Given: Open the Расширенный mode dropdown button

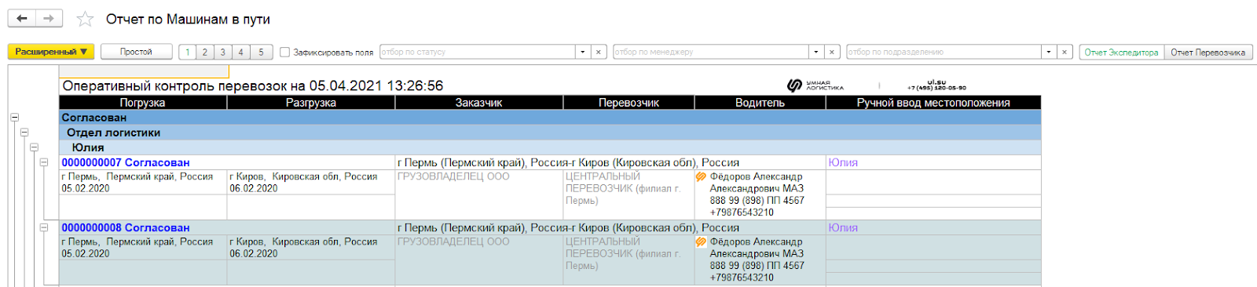Looking at the screenshot, I should [51, 52].
